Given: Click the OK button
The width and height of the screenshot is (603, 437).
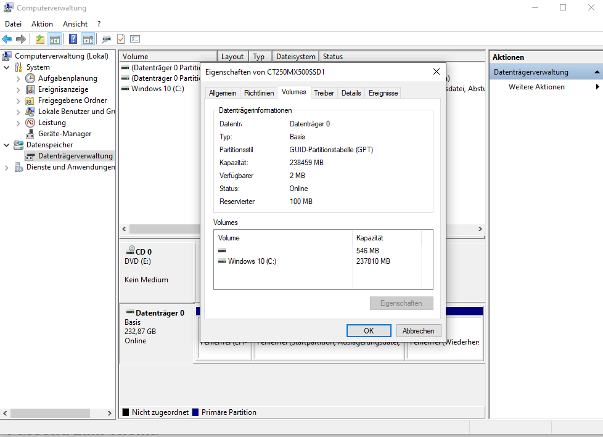Looking at the screenshot, I should click(x=369, y=331).
